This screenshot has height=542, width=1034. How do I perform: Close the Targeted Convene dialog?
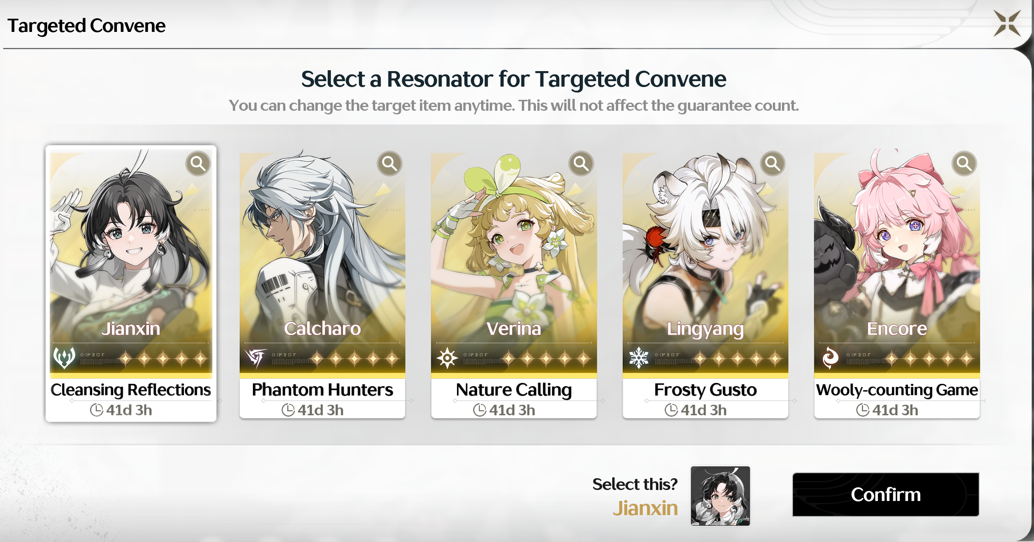pos(1008,23)
